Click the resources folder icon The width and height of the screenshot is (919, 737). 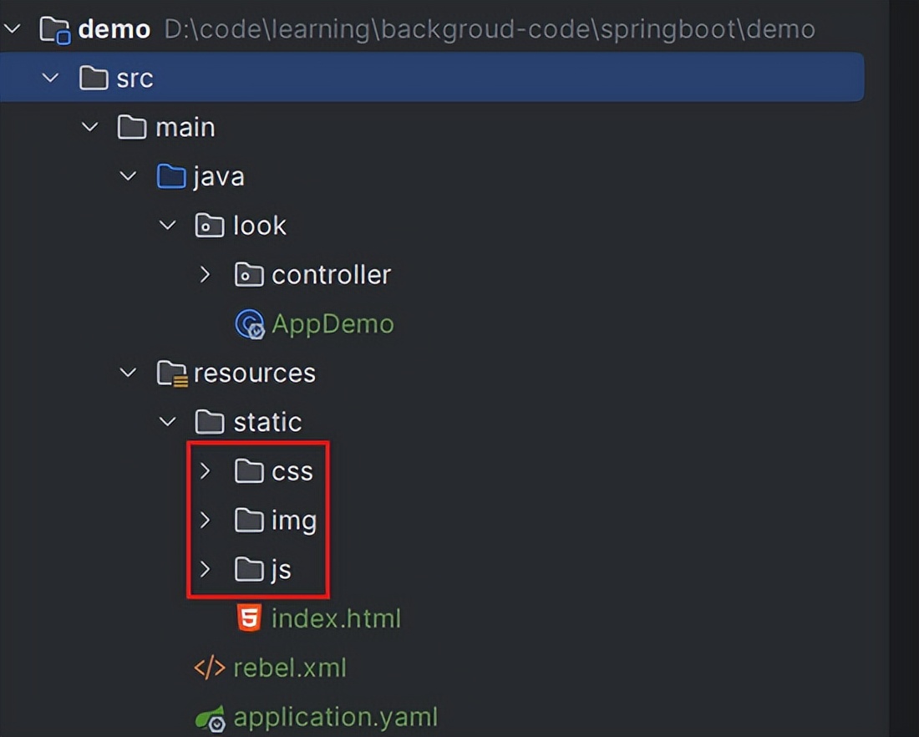(169, 373)
